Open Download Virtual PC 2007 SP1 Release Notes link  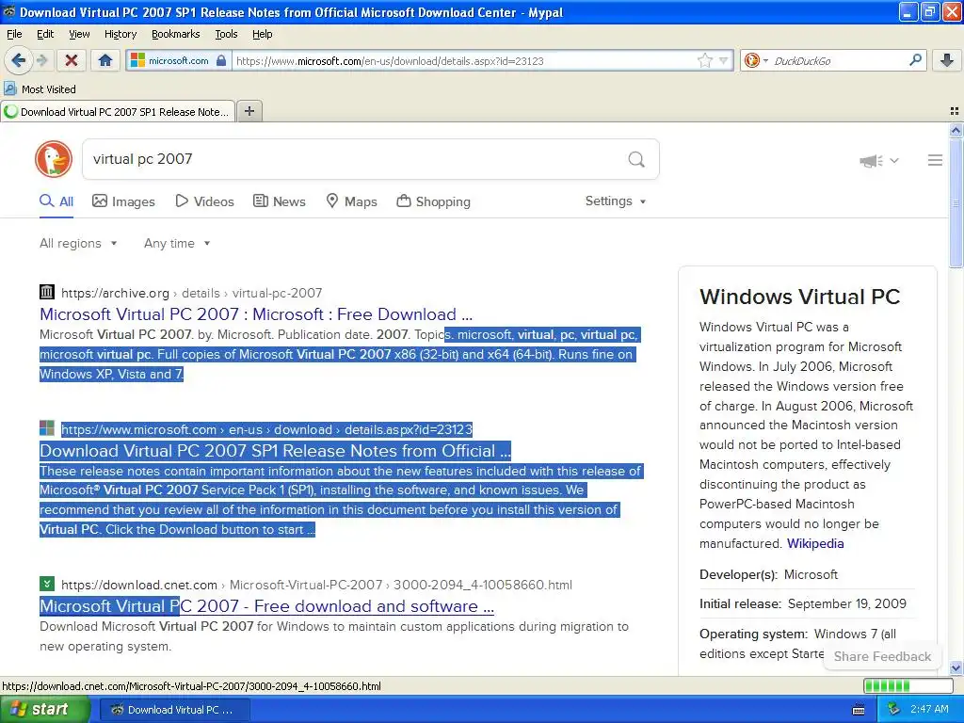pyautogui.click(x=275, y=451)
